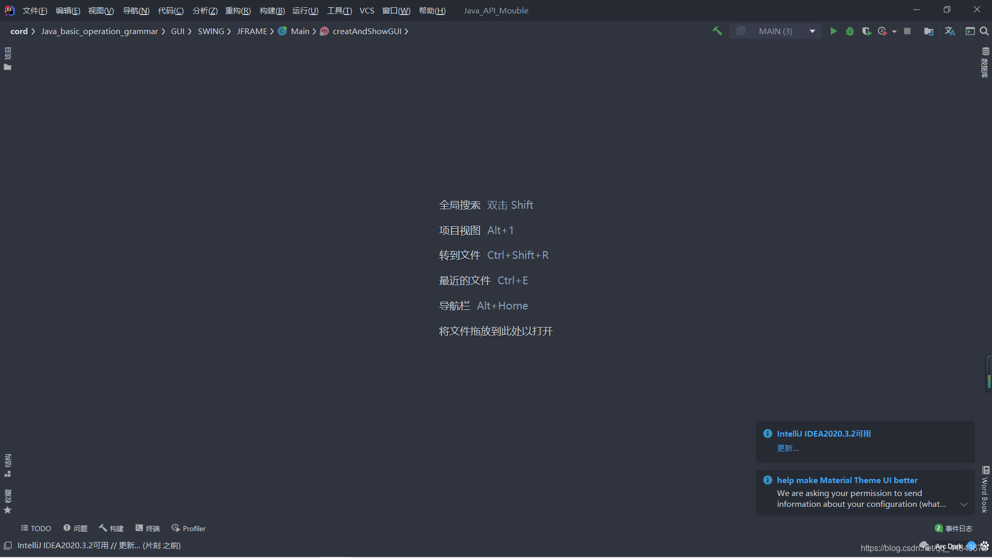
Task: Open the 编辑(E) Edit menu
Action: click(68, 10)
